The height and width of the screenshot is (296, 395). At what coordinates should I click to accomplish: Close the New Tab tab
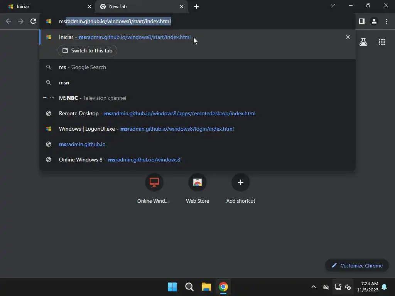click(x=182, y=7)
